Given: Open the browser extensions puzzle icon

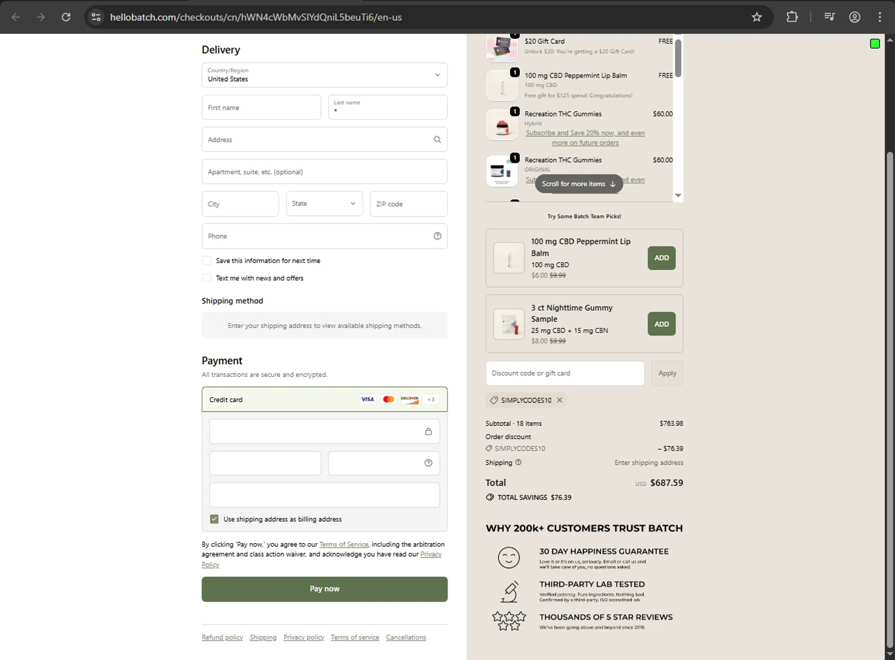Looking at the screenshot, I should point(792,17).
